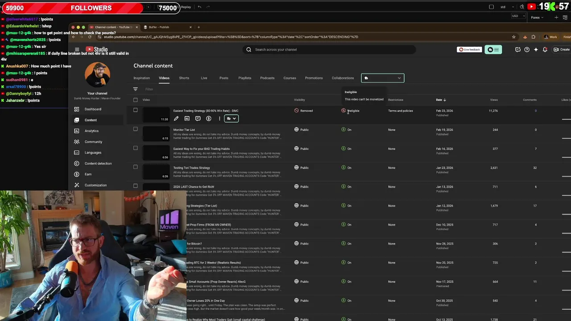Click the Create button
571x321 pixels.
(562, 49)
